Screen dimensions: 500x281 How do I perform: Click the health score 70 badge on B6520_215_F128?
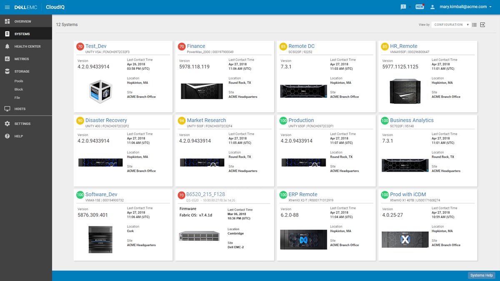[182, 195]
